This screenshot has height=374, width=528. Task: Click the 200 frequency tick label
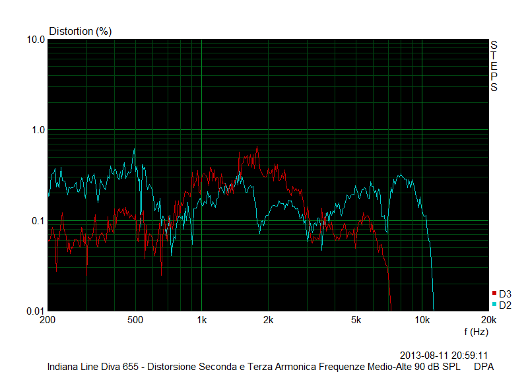point(48,320)
